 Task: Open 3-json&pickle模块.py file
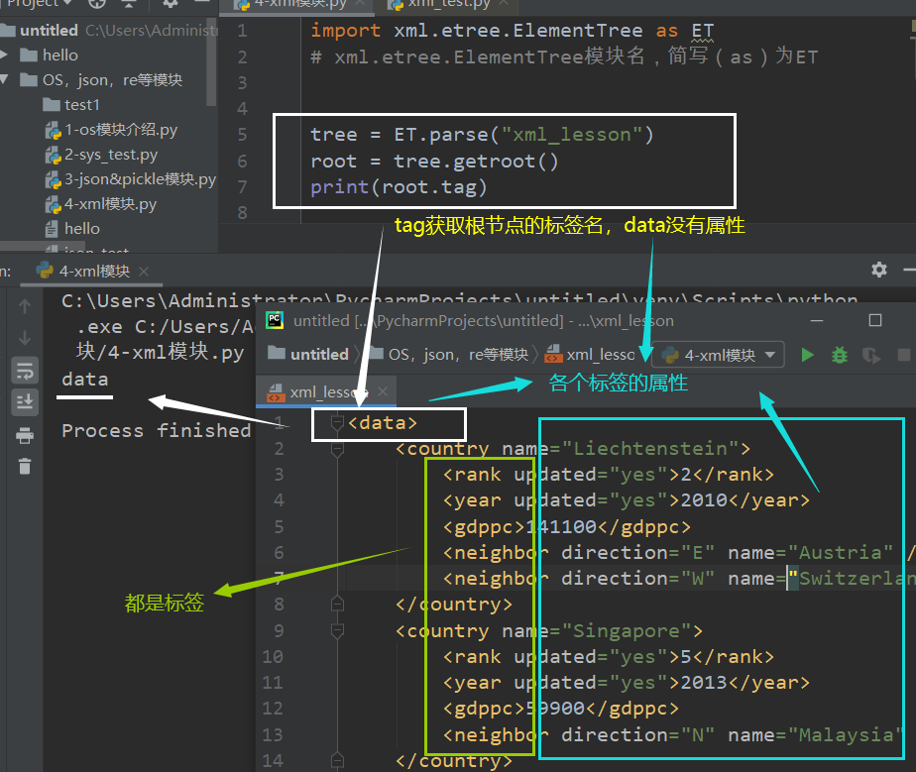(x=130, y=179)
